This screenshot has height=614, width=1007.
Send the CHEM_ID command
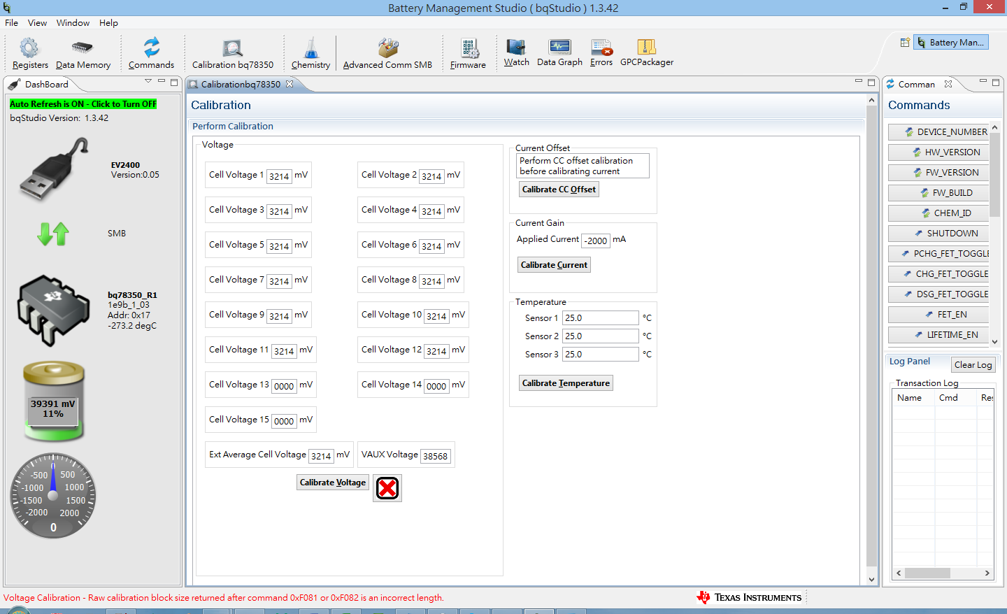point(938,213)
